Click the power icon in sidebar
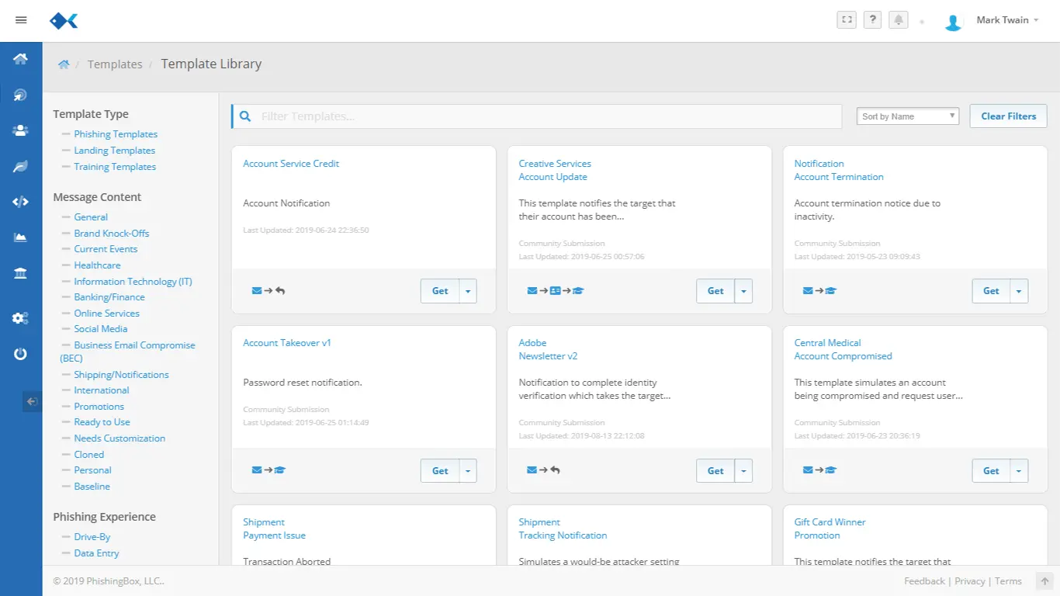The height and width of the screenshot is (596, 1060). 21,354
